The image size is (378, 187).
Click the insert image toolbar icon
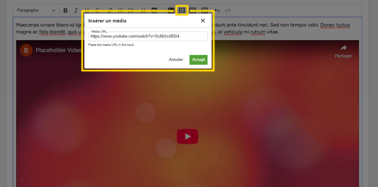[x=171, y=11]
